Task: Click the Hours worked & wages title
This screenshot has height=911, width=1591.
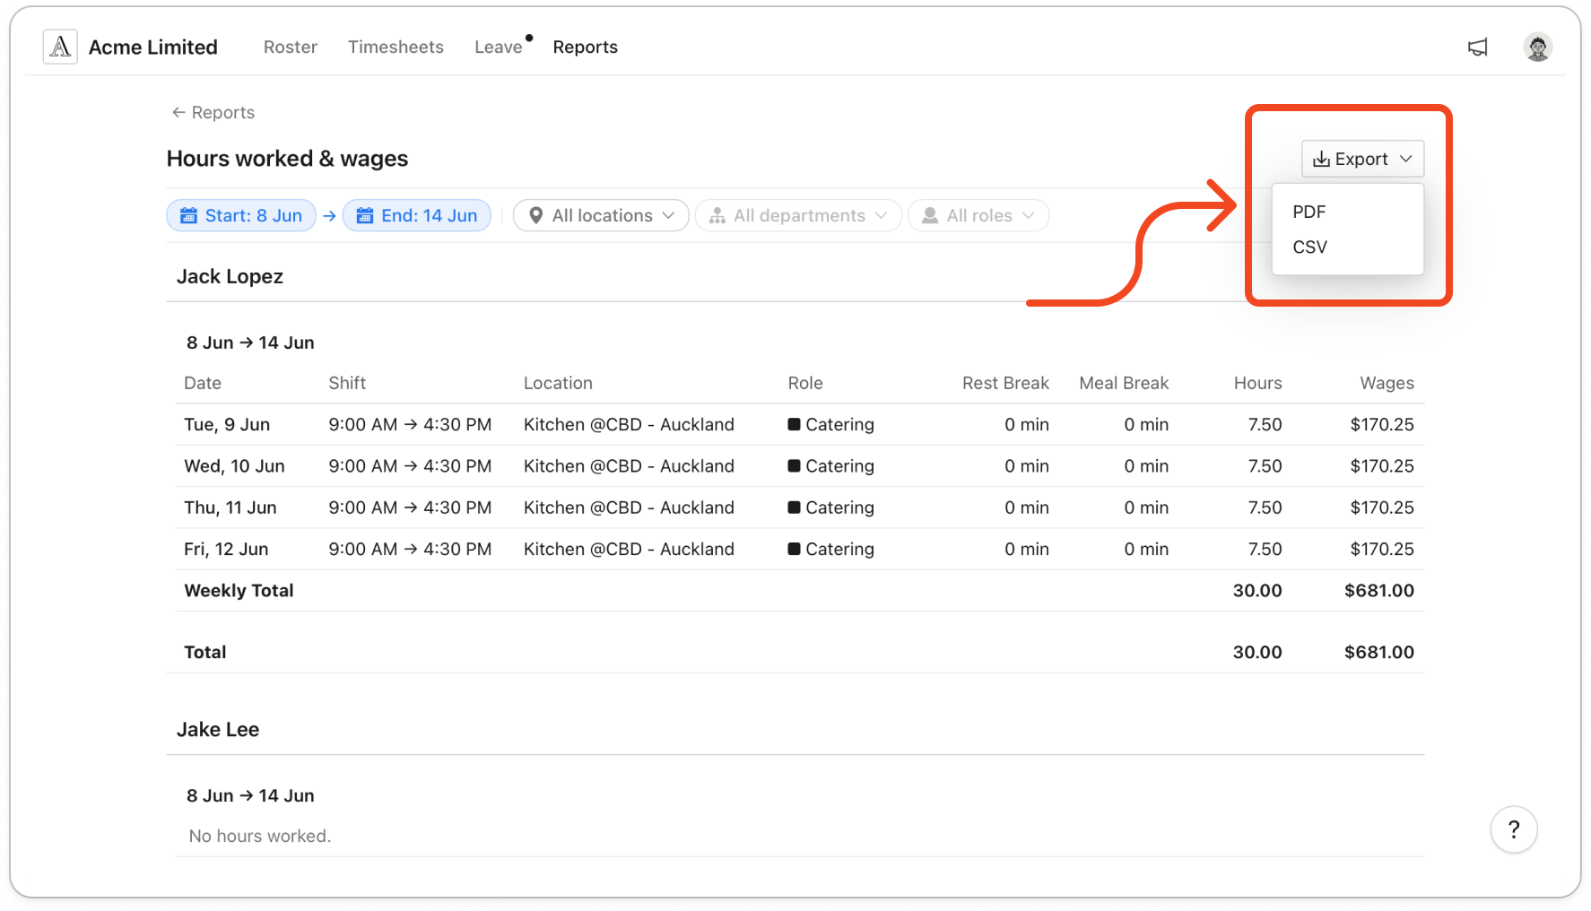Action: coord(287,159)
